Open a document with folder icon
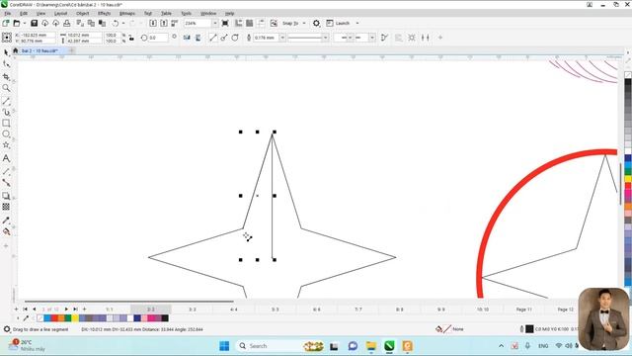Screen dimensions: 632x356 tap(17, 24)
